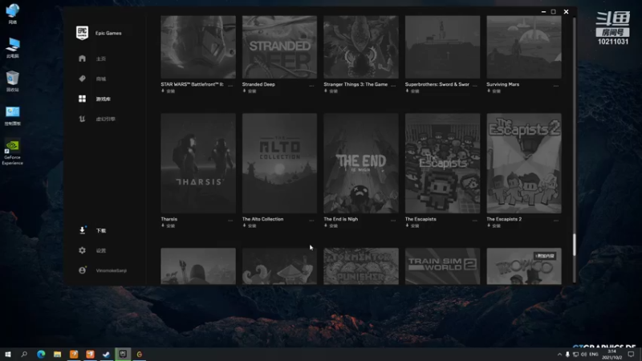Viewport: 642px width, 361px height.
Task: Select the Tharsis cover thumbnail
Action: click(198, 163)
